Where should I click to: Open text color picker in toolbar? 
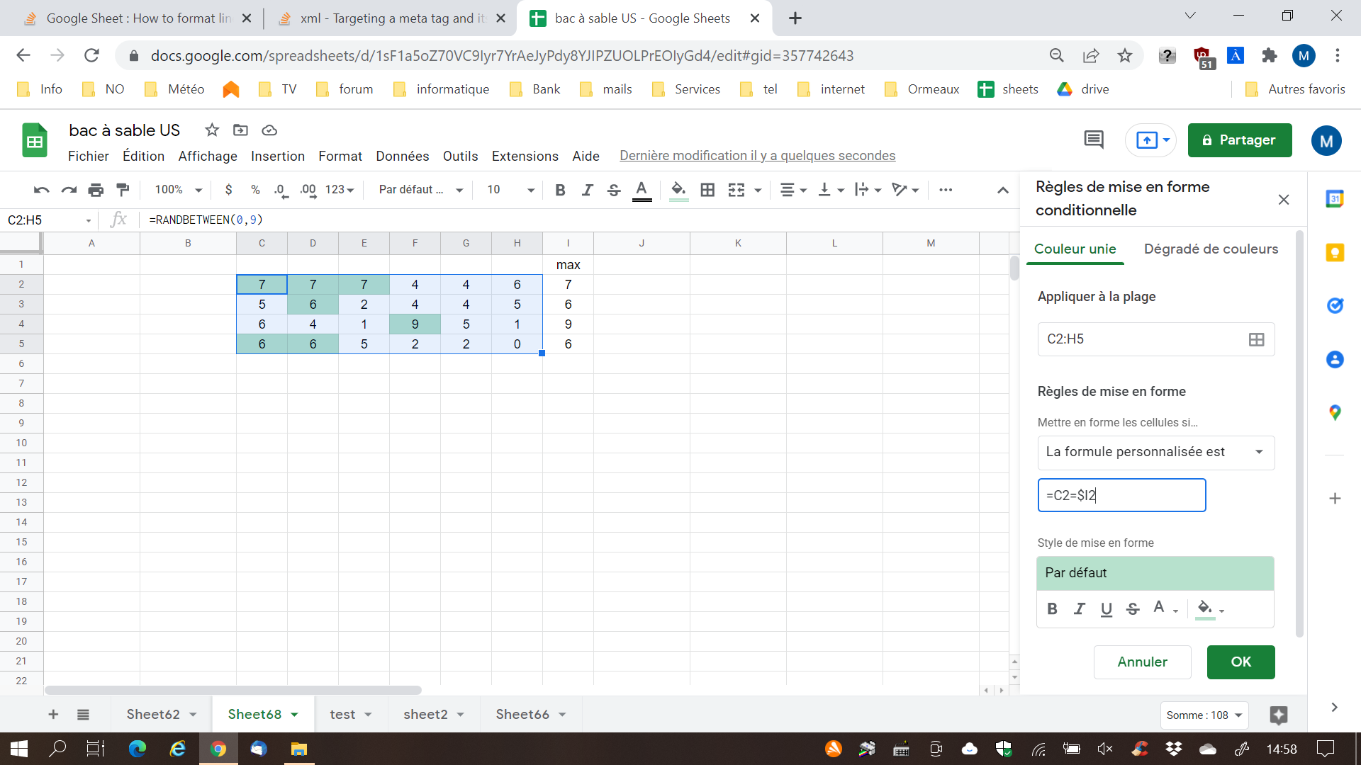pos(642,190)
